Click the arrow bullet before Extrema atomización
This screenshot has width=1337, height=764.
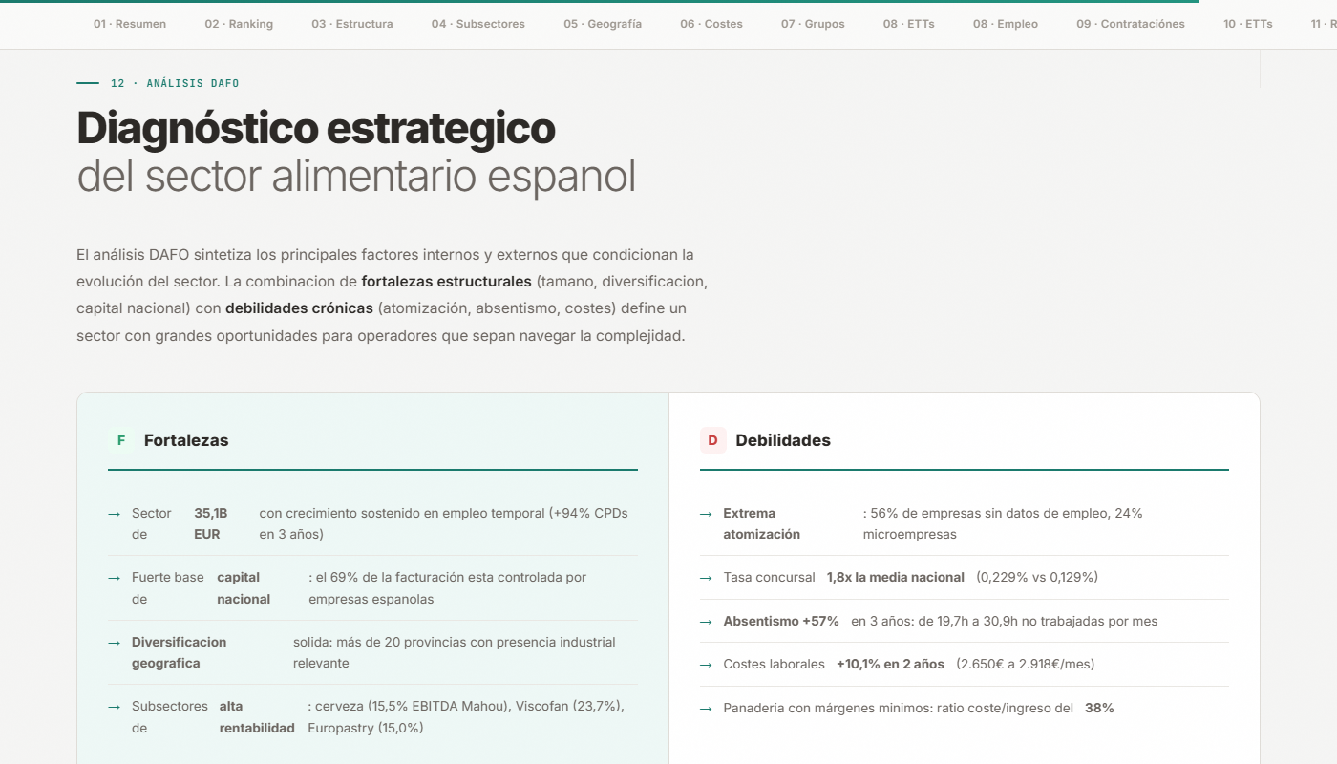tap(706, 514)
